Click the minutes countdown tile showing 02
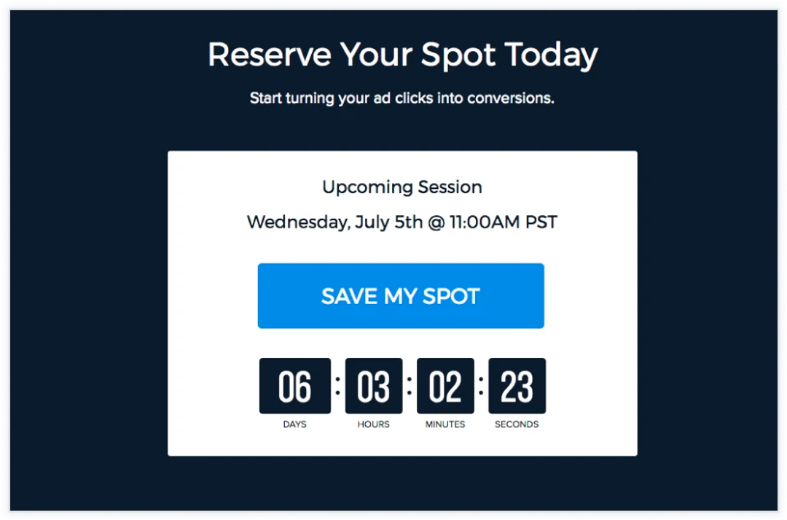The height and width of the screenshot is (520, 787). pos(445,386)
